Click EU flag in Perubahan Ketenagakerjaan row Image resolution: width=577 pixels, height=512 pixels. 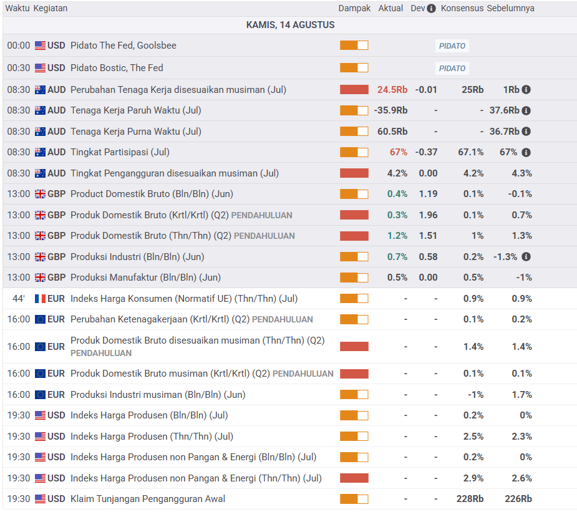pos(40,319)
